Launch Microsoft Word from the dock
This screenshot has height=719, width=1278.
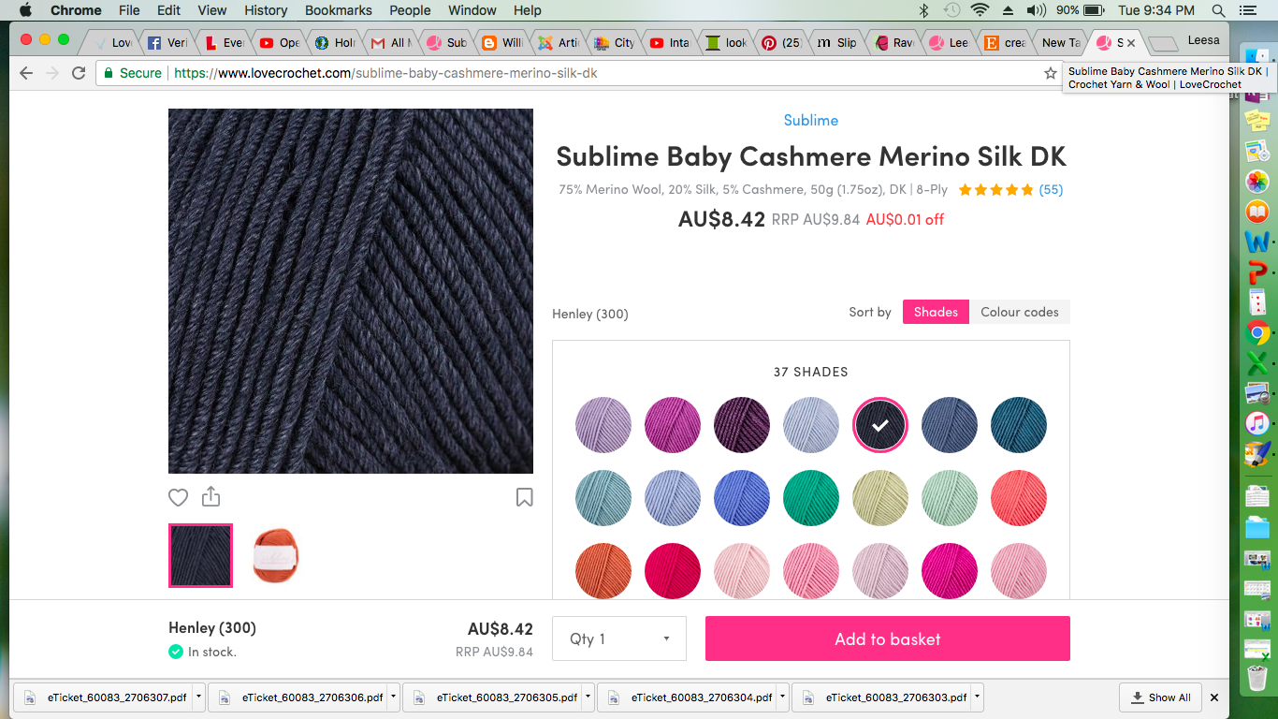(x=1257, y=242)
